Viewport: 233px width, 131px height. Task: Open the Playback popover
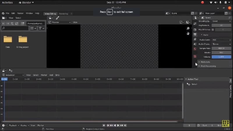14,125
